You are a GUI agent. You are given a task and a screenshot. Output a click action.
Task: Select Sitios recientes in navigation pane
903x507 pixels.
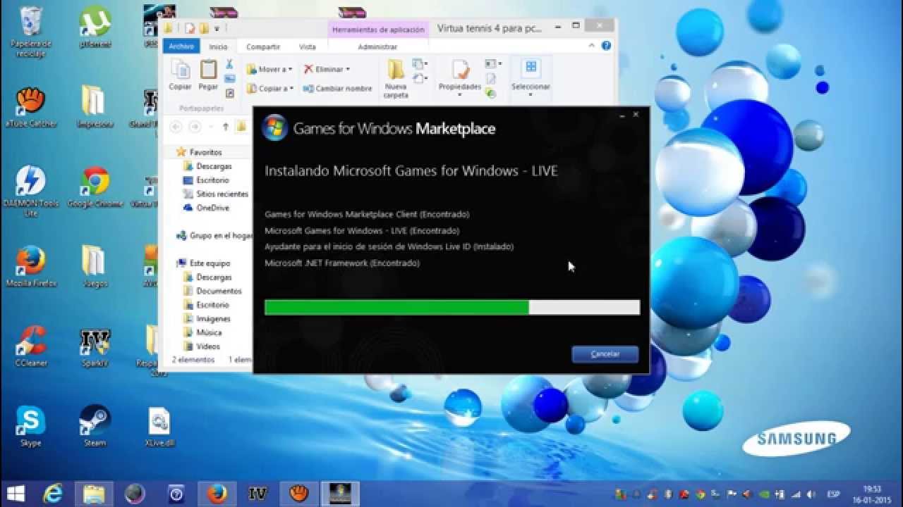click(222, 194)
